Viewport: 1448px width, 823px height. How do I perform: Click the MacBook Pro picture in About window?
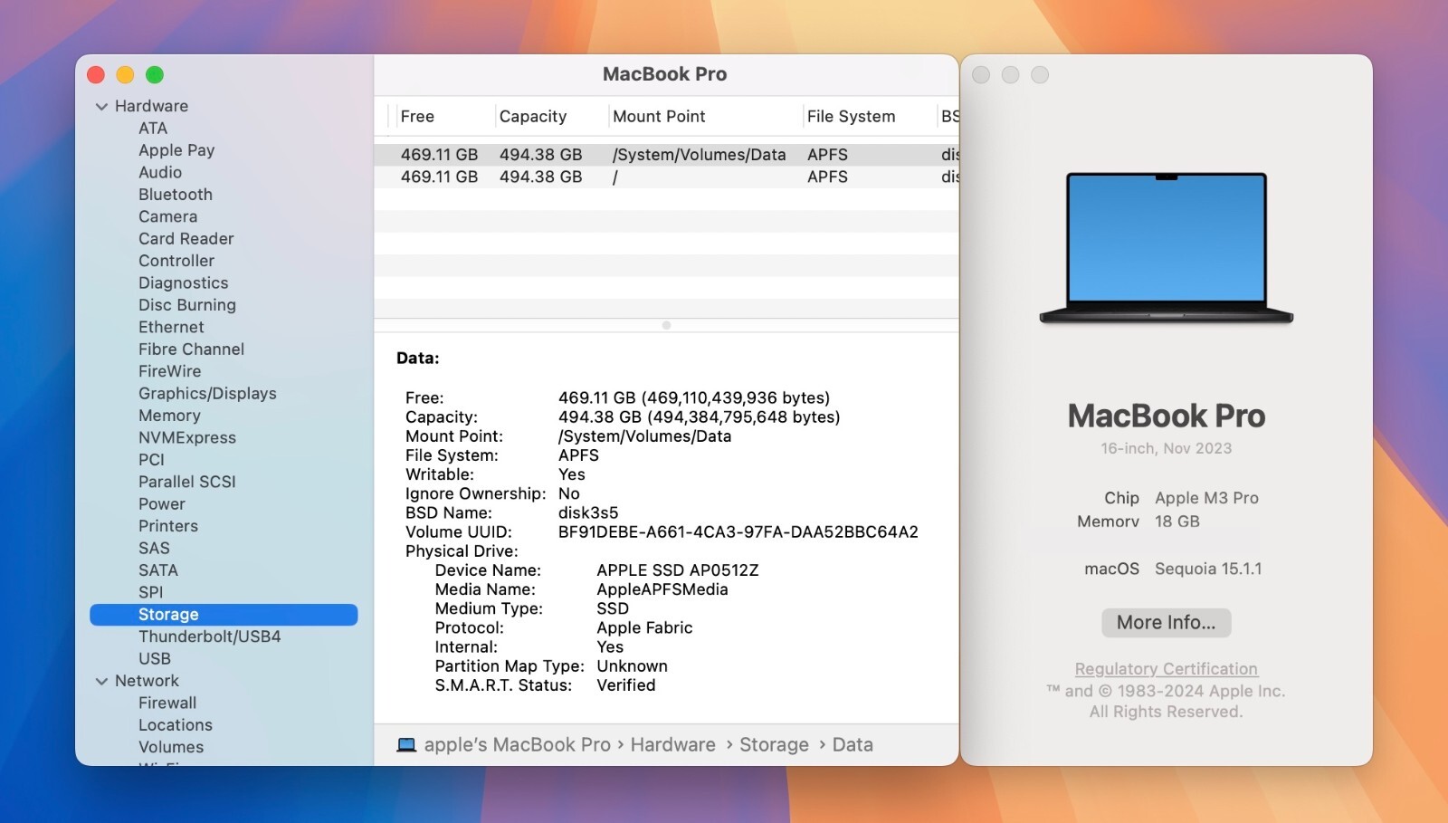[x=1167, y=248]
